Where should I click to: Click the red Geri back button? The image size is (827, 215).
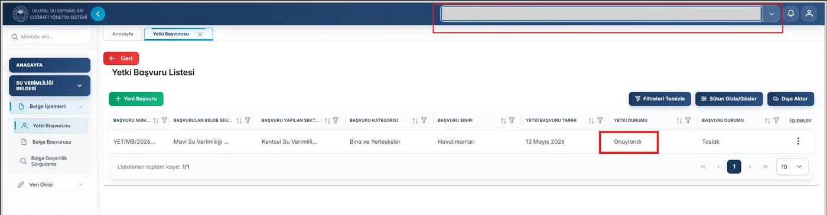point(121,58)
